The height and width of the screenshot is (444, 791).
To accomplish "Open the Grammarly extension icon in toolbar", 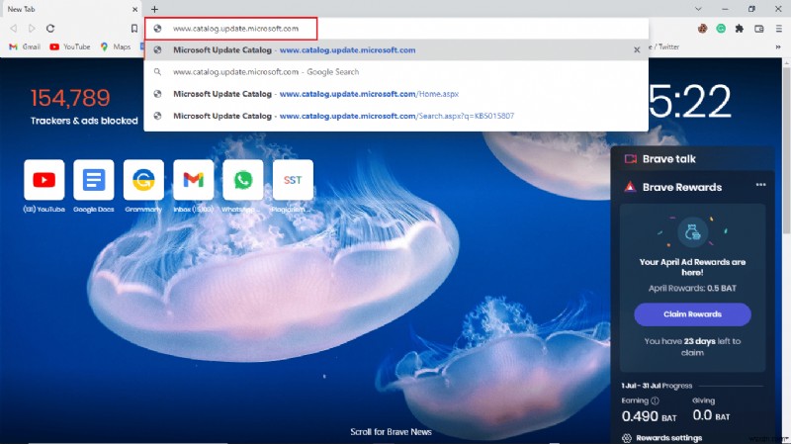I will (721, 29).
